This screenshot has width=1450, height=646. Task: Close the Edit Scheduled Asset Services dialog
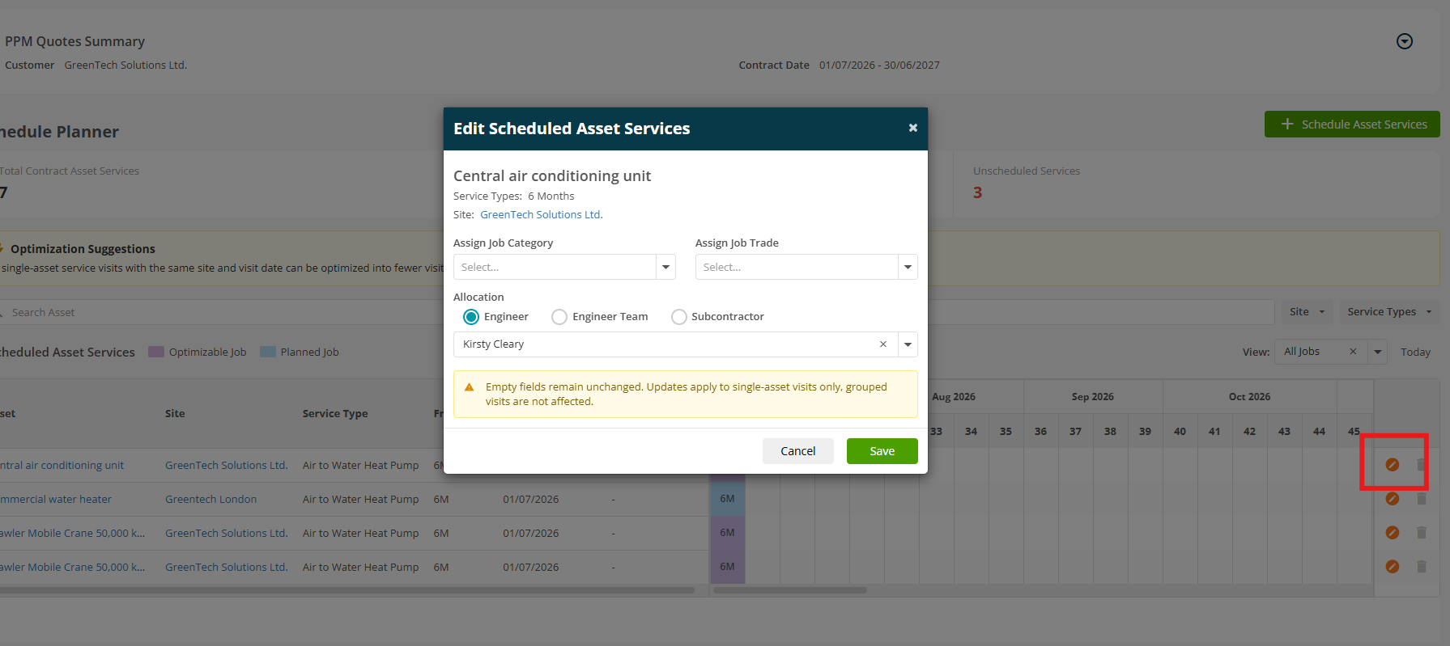click(912, 128)
